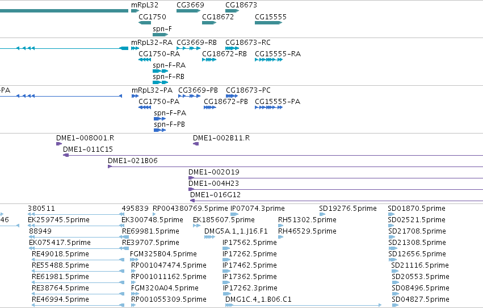Image resolution: width=483 pixels, height=308 pixels.
Task: Select RE69981.5prime EST label
Action: (x=150, y=231)
